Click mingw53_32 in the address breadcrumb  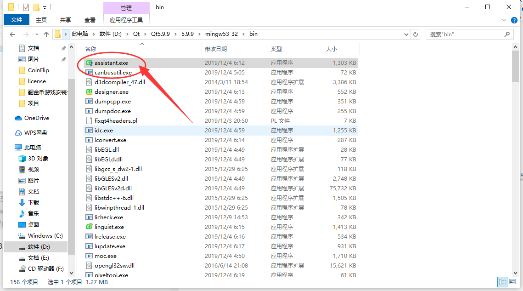(x=221, y=34)
